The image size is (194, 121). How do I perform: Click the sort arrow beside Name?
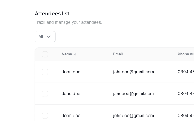[x=75, y=54]
